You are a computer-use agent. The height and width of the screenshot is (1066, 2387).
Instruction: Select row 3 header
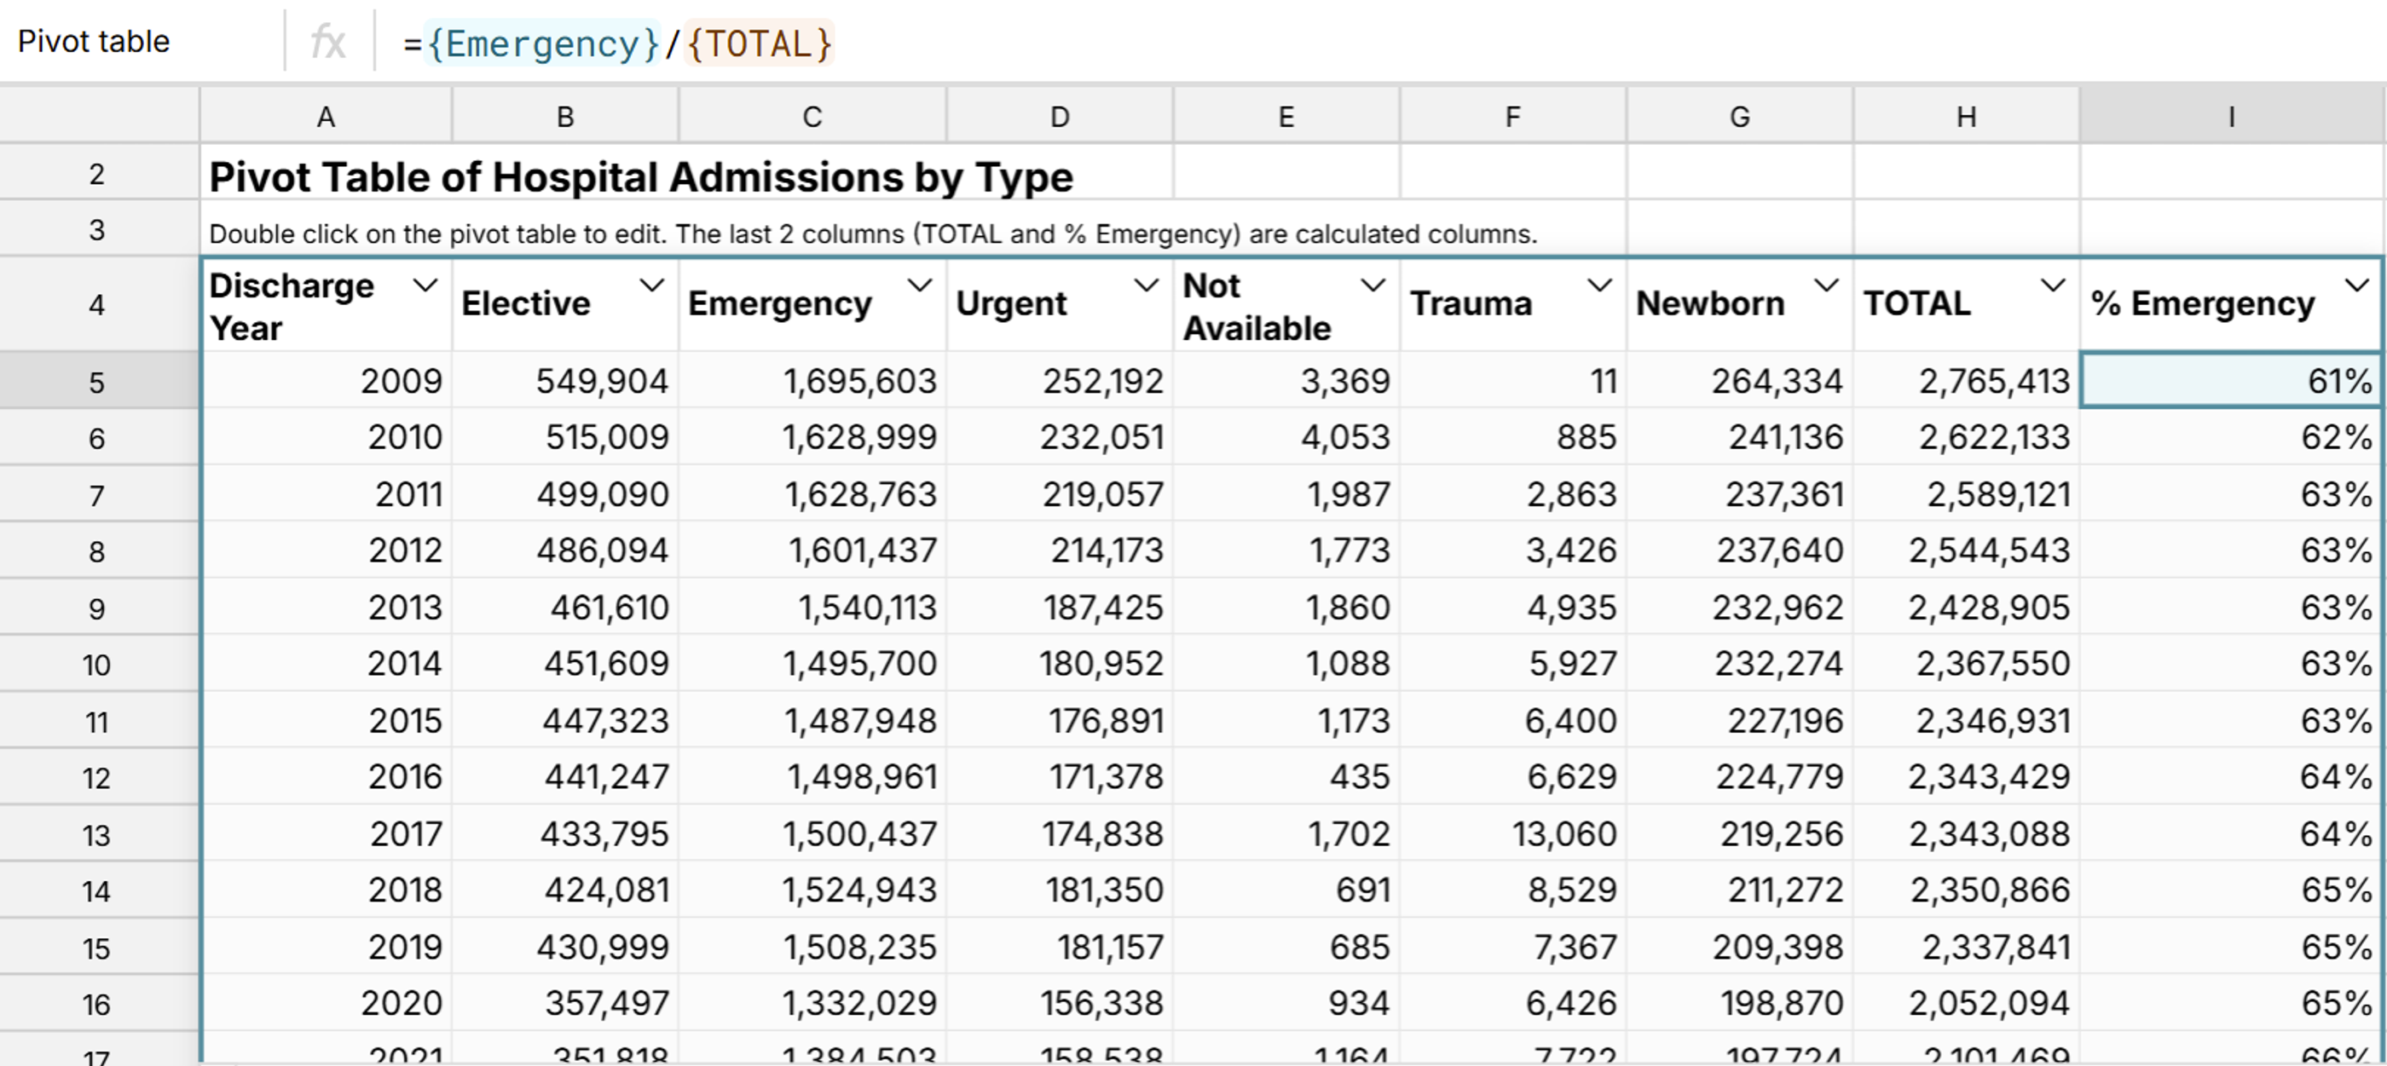[98, 228]
